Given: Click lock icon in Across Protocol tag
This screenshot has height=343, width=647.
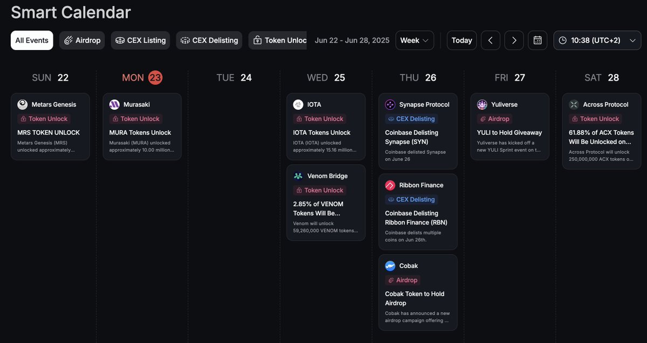Looking at the screenshot, I should (x=575, y=119).
